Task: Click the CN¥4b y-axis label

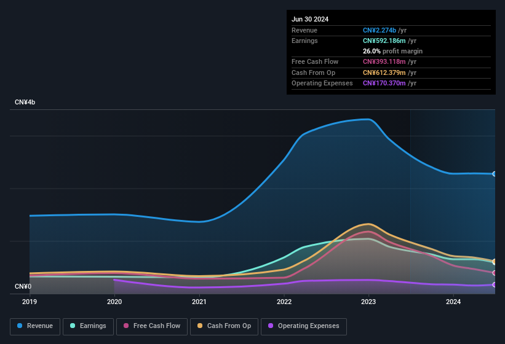Action: tap(25, 102)
